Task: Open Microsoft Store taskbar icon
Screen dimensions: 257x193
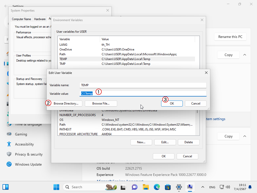Action: (168, 187)
